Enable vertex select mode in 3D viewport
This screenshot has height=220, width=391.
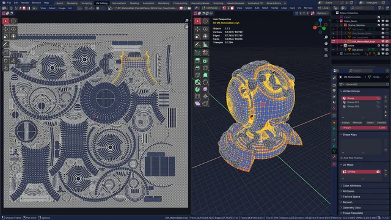[x=224, y=8]
